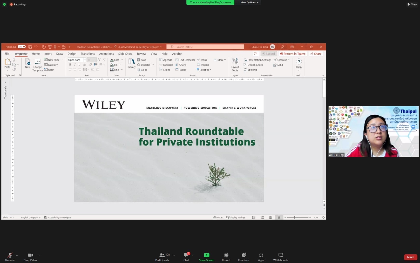Leave the Zoom meeting
This screenshot has height=263, width=420.
coord(410,257)
